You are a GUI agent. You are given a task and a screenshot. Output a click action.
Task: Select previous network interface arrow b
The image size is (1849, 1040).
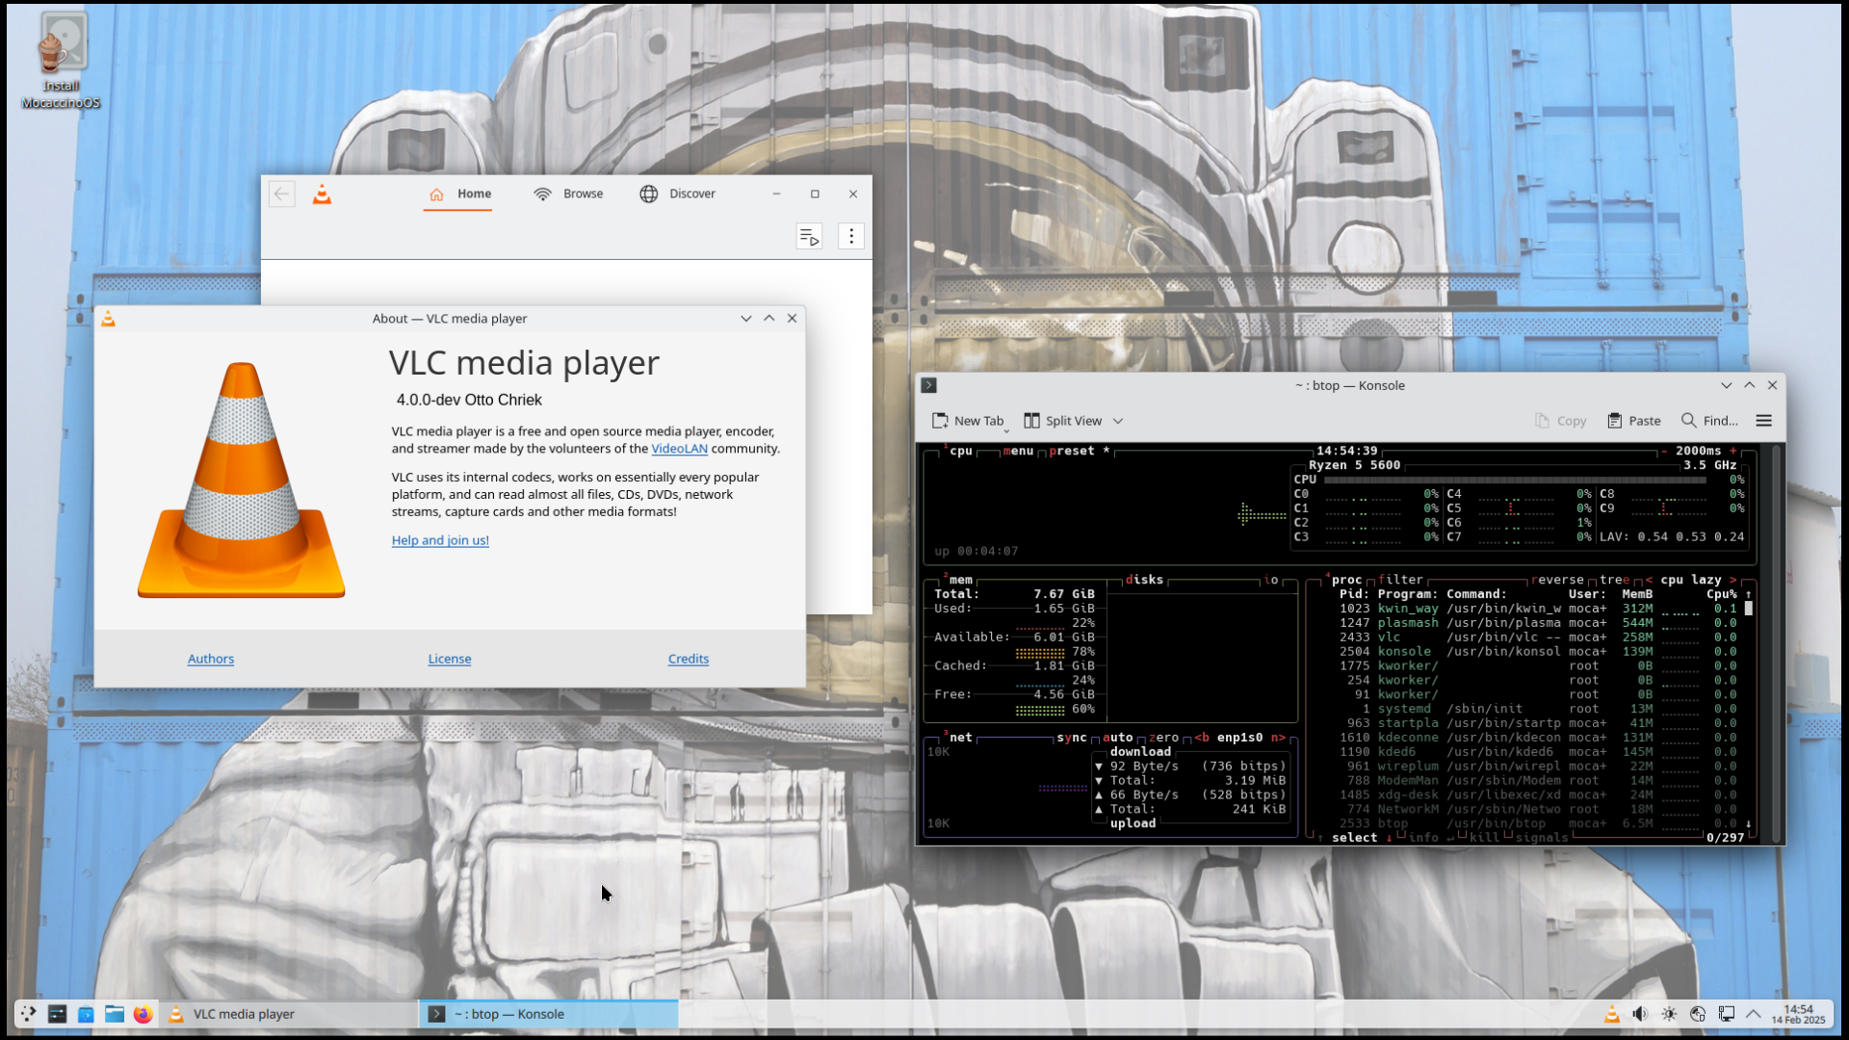pyautogui.click(x=1202, y=738)
